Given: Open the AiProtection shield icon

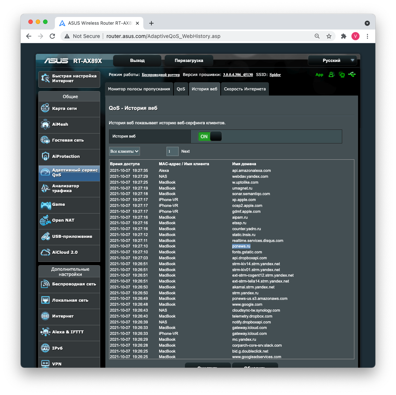Looking at the screenshot, I should pyautogui.click(x=45, y=156).
